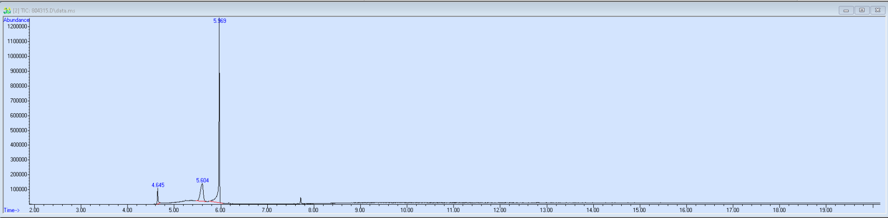Maximize the TIC chromatogram window

(x=862, y=10)
